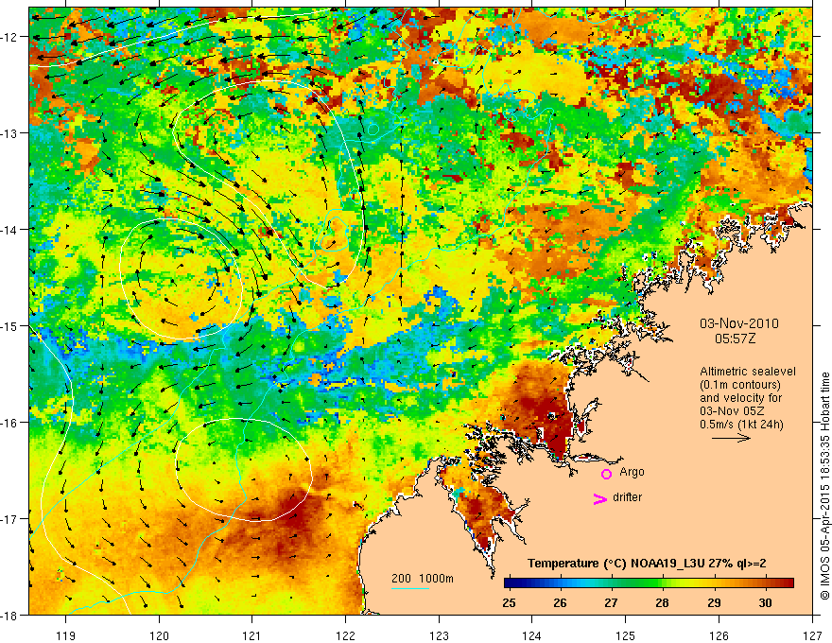This screenshot has height=643, width=832.
Task: Click the cyan bathymetry legend line
Action: coord(410,588)
